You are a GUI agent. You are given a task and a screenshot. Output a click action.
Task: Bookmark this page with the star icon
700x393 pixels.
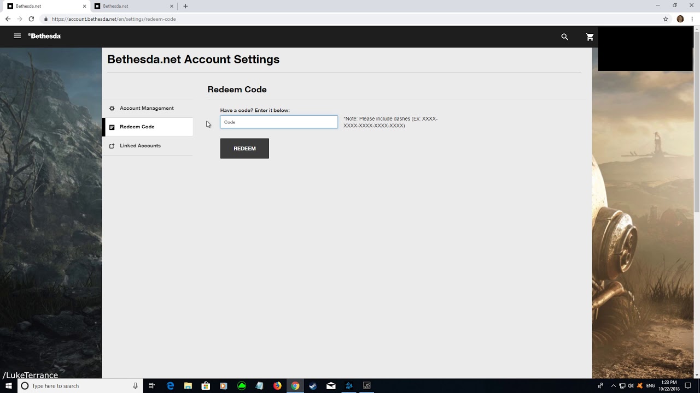coord(666,19)
